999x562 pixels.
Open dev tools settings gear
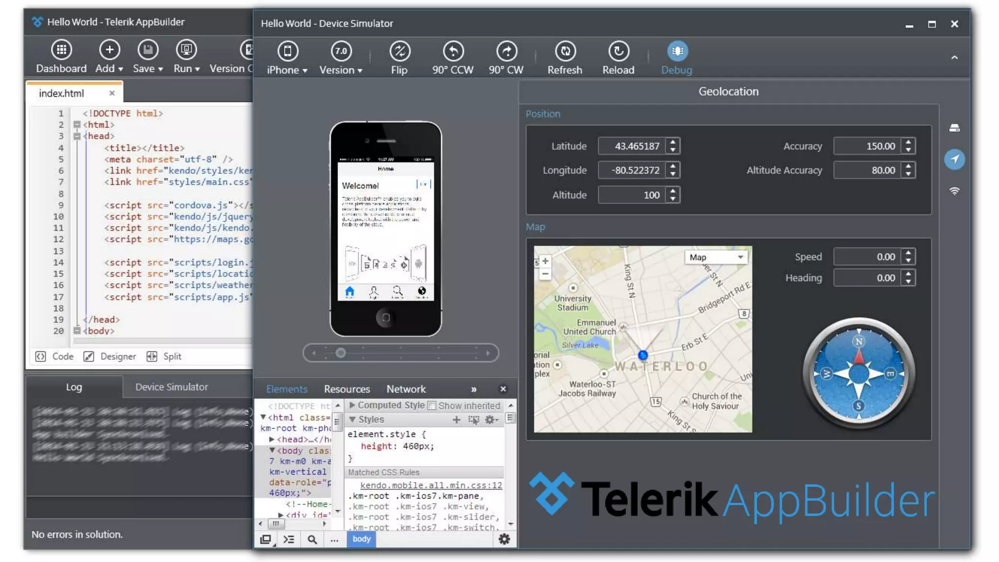pos(504,539)
